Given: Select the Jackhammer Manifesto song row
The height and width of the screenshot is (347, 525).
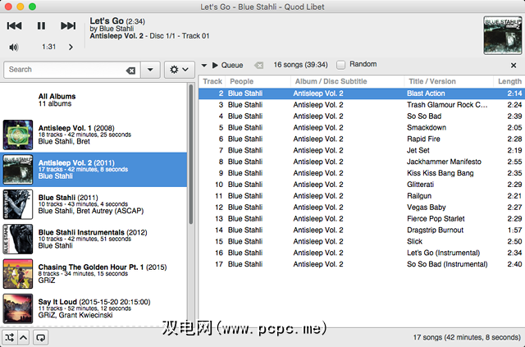Looking at the screenshot, I should coord(362,162).
